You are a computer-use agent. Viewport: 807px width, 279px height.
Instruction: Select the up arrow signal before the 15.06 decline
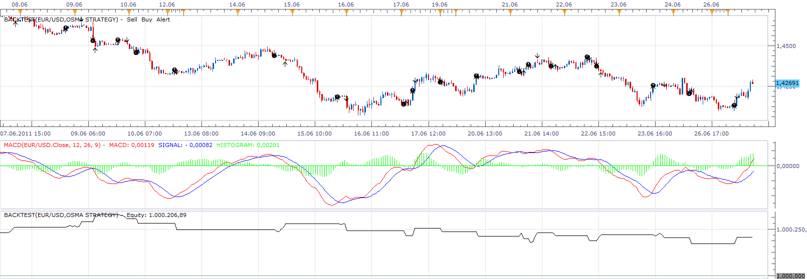(285, 63)
